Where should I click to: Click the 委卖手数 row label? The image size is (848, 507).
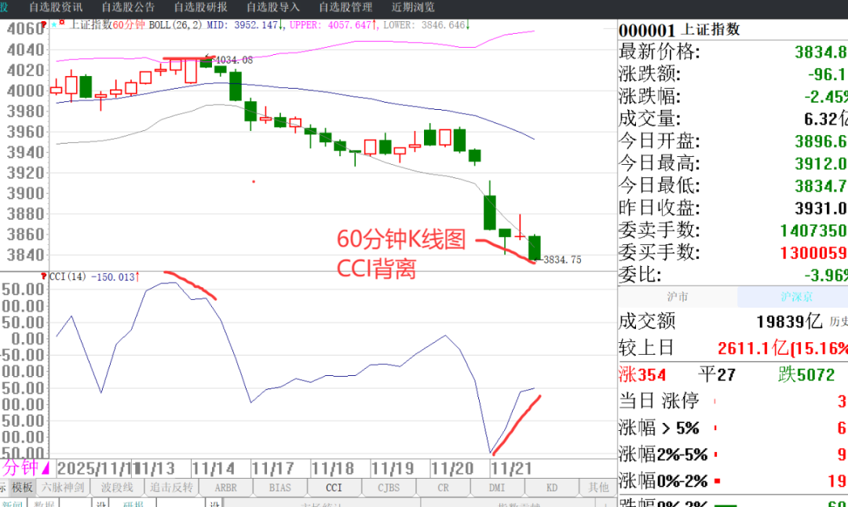tap(660, 230)
